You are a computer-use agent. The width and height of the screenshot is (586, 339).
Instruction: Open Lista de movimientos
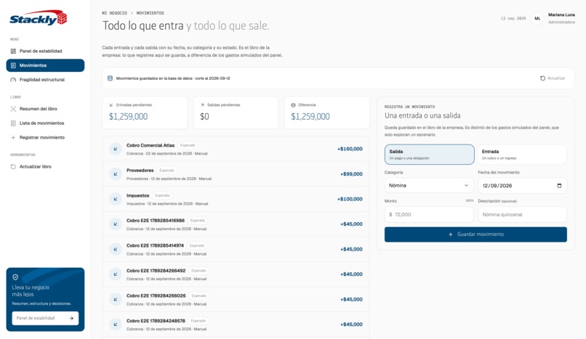[x=45, y=123]
